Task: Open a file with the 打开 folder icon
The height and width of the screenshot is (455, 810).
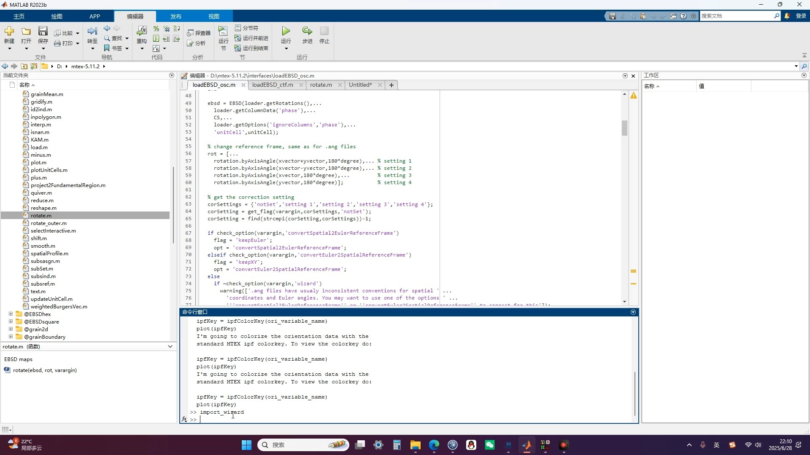Action: pos(26,31)
